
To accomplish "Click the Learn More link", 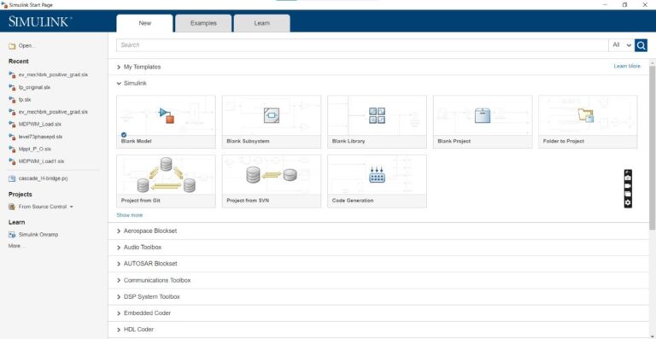I will 627,66.
